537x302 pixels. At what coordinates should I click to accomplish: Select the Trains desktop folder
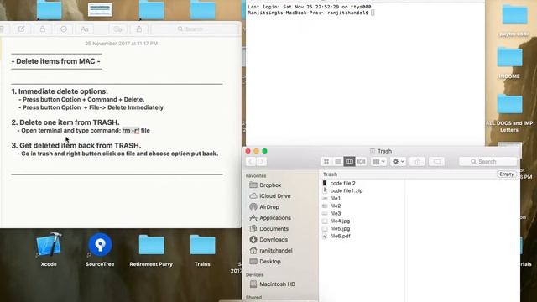tap(202, 246)
